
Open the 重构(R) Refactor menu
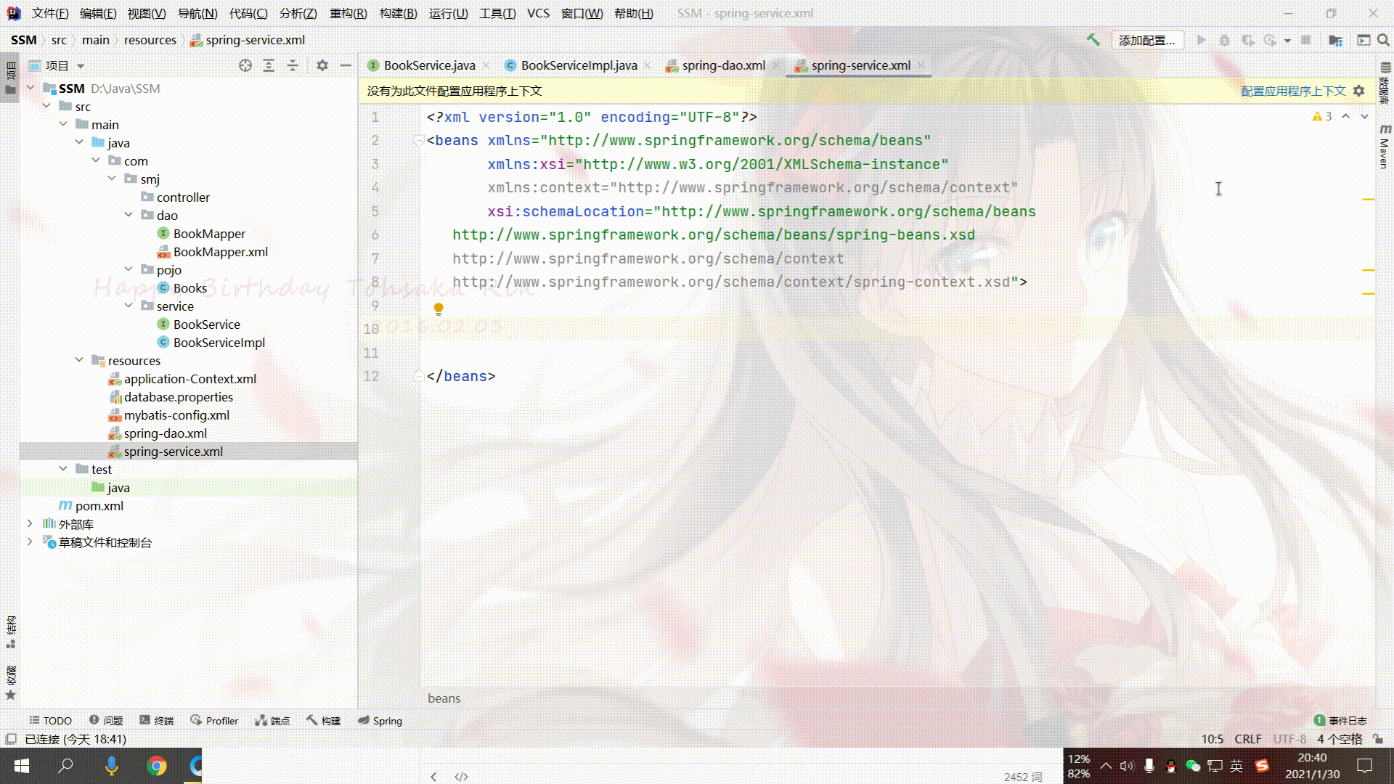348,13
